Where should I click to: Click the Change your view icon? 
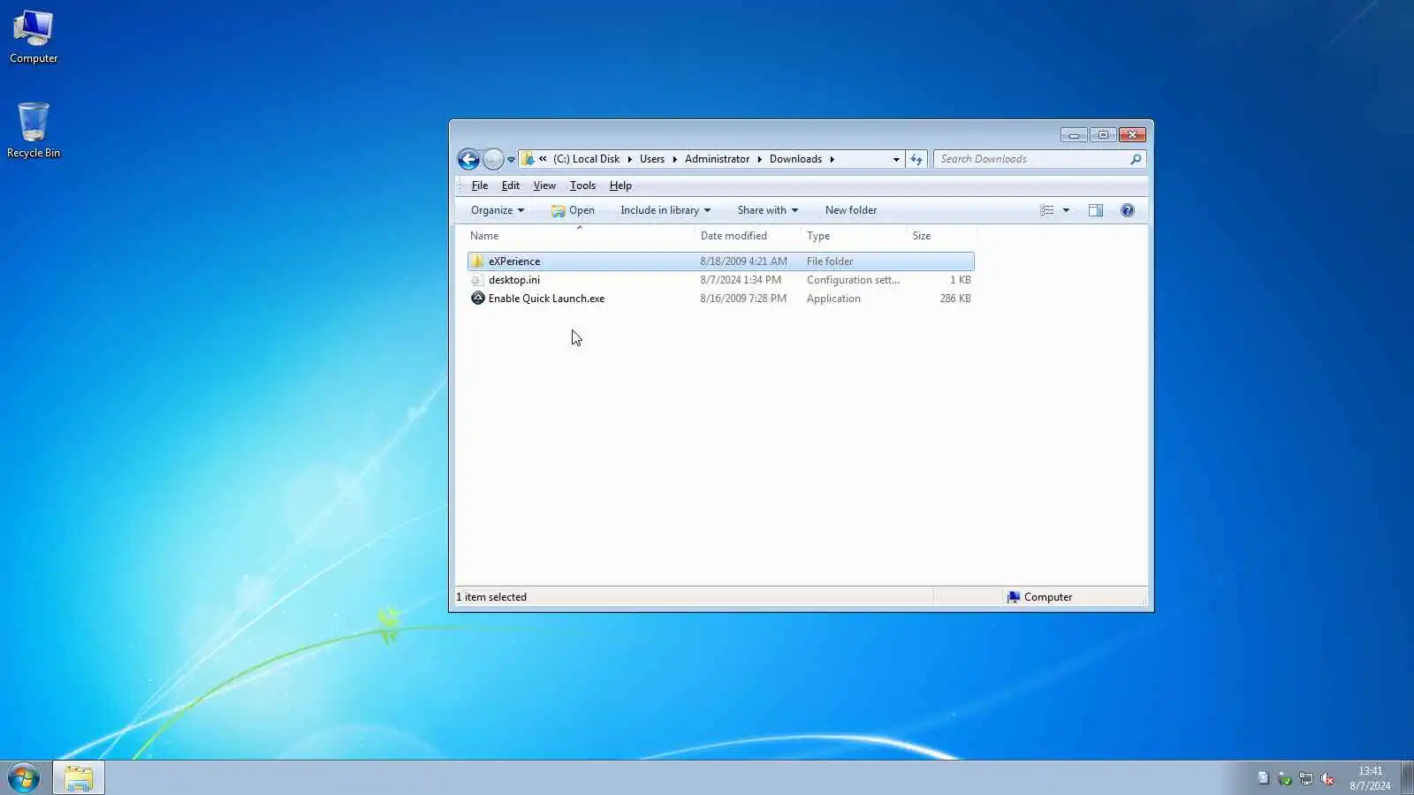(1047, 210)
